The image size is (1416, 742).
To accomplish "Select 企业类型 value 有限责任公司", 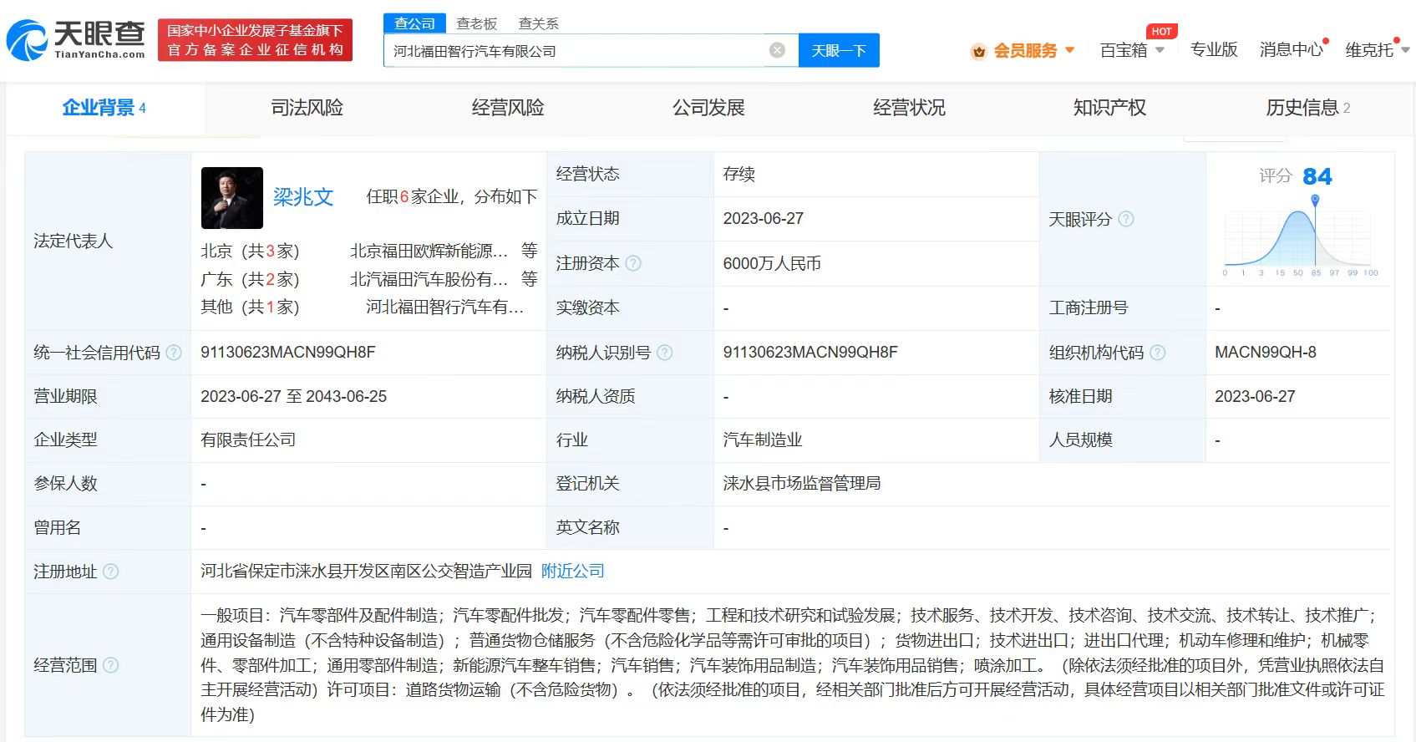I will pyautogui.click(x=248, y=440).
